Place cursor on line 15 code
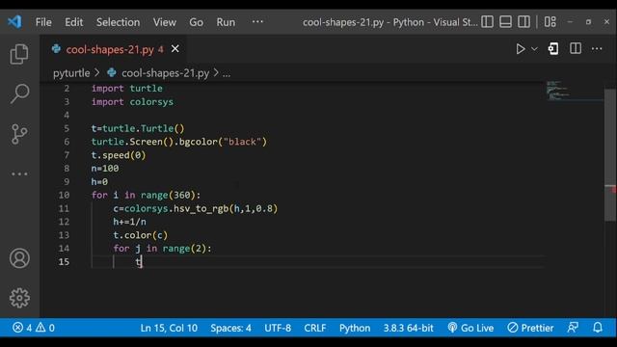The image size is (617, 347). point(139,261)
